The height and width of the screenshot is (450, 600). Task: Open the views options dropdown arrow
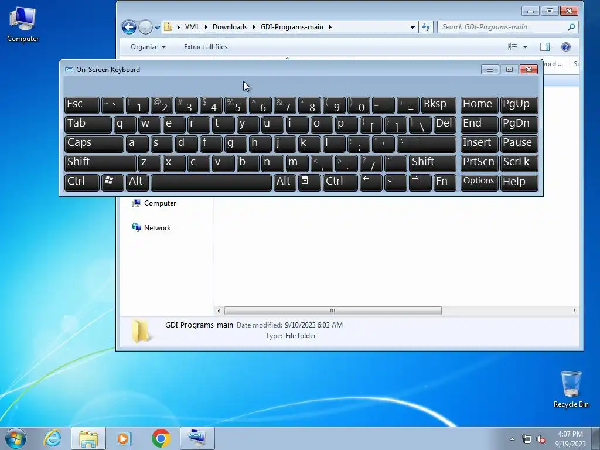(525, 47)
